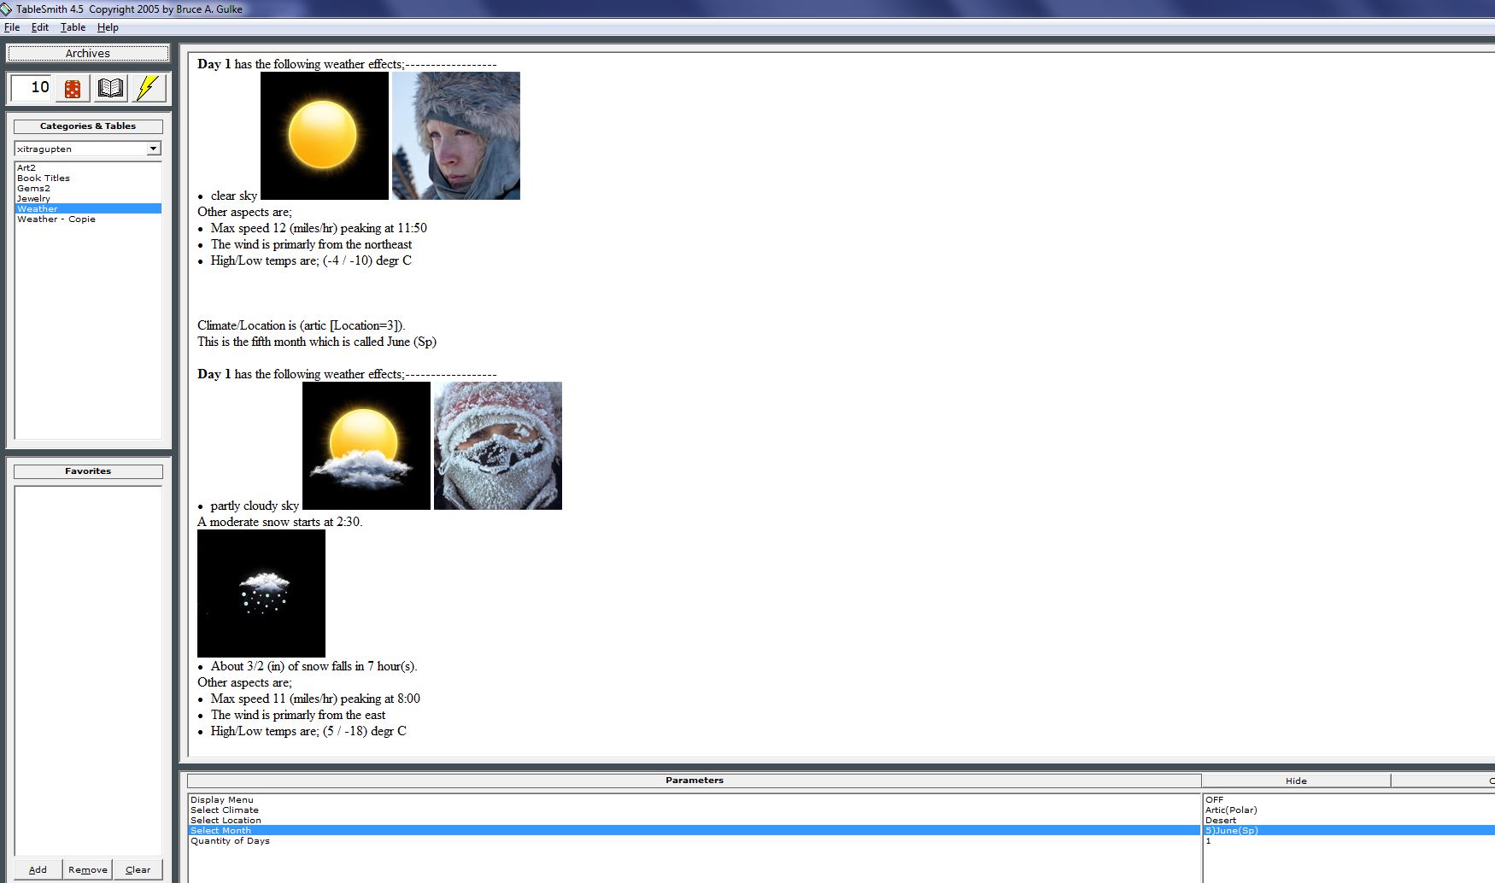The image size is (1495, 883).
Task: Select the Select Climate parameter row
Action: [x=694, y=810]
